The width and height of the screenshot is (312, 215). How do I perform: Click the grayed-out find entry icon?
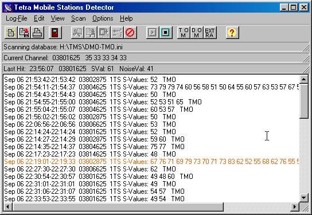point(77,33)
